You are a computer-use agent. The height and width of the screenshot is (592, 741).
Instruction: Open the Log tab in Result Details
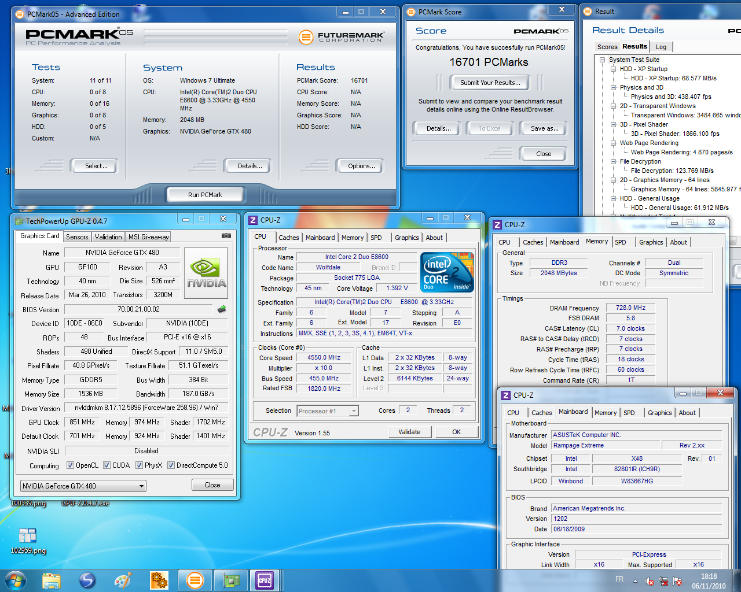pos(661,47)
